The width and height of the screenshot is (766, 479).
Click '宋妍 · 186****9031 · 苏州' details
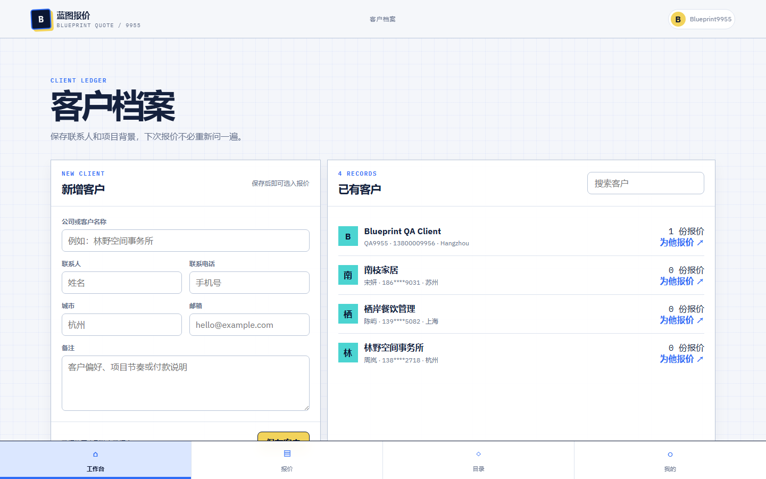pos(401,283)
